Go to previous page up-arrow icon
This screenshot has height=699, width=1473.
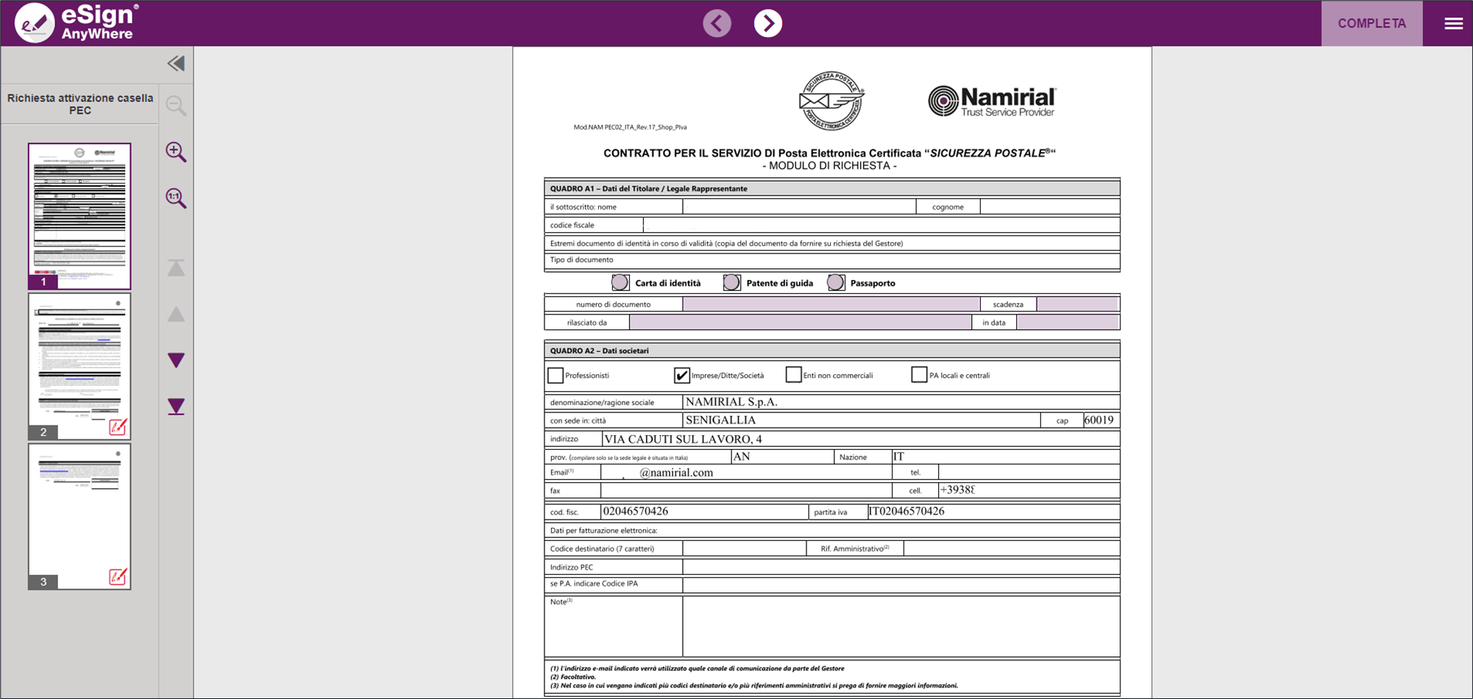tap(176, 315)
